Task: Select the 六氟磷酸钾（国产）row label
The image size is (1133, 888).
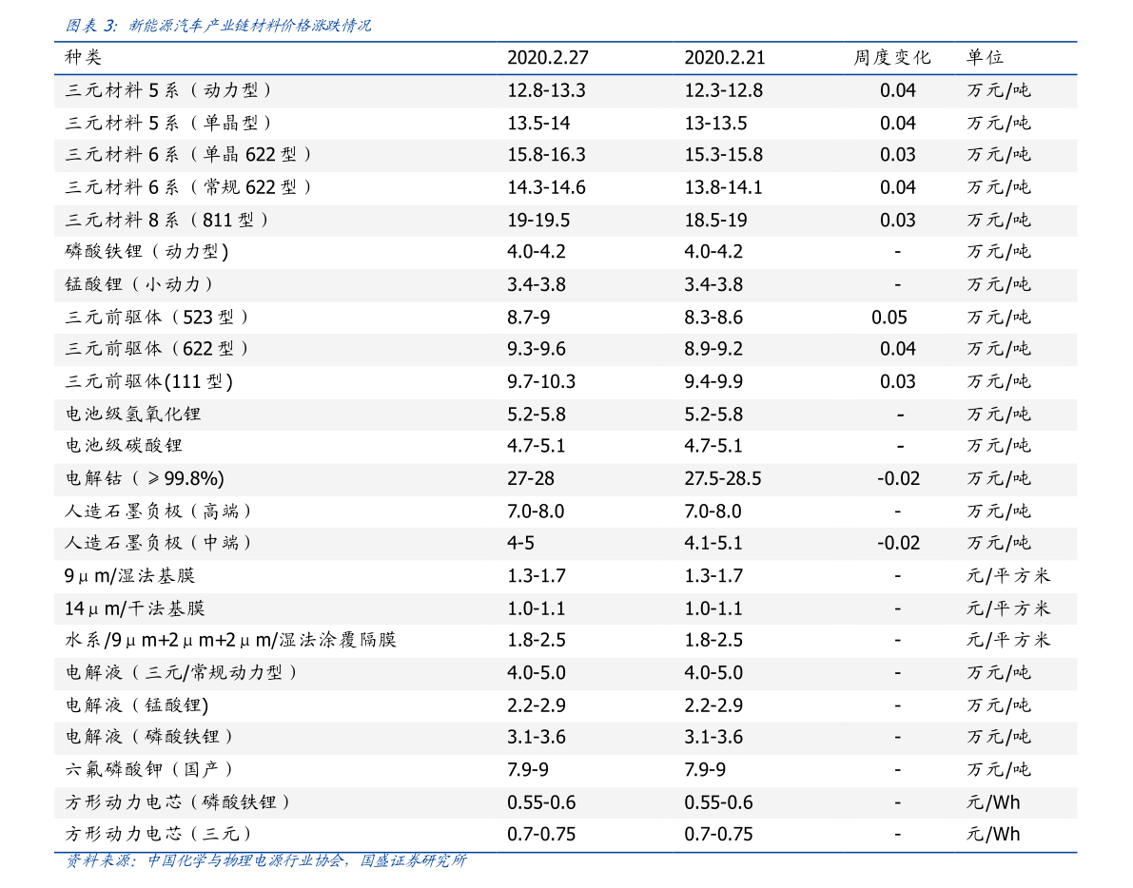Action: 151,769
